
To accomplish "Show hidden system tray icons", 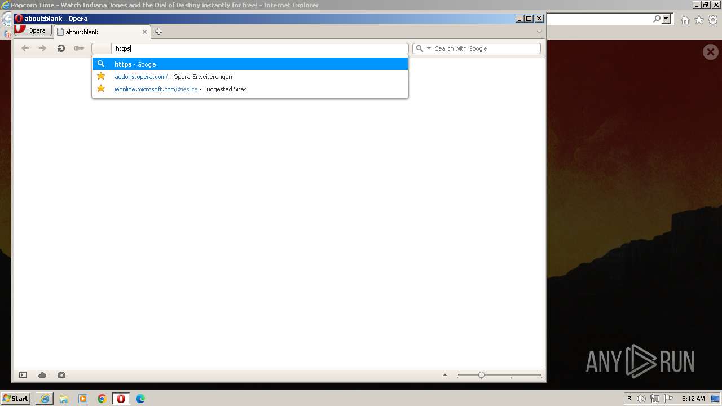I will click(629, 399).
